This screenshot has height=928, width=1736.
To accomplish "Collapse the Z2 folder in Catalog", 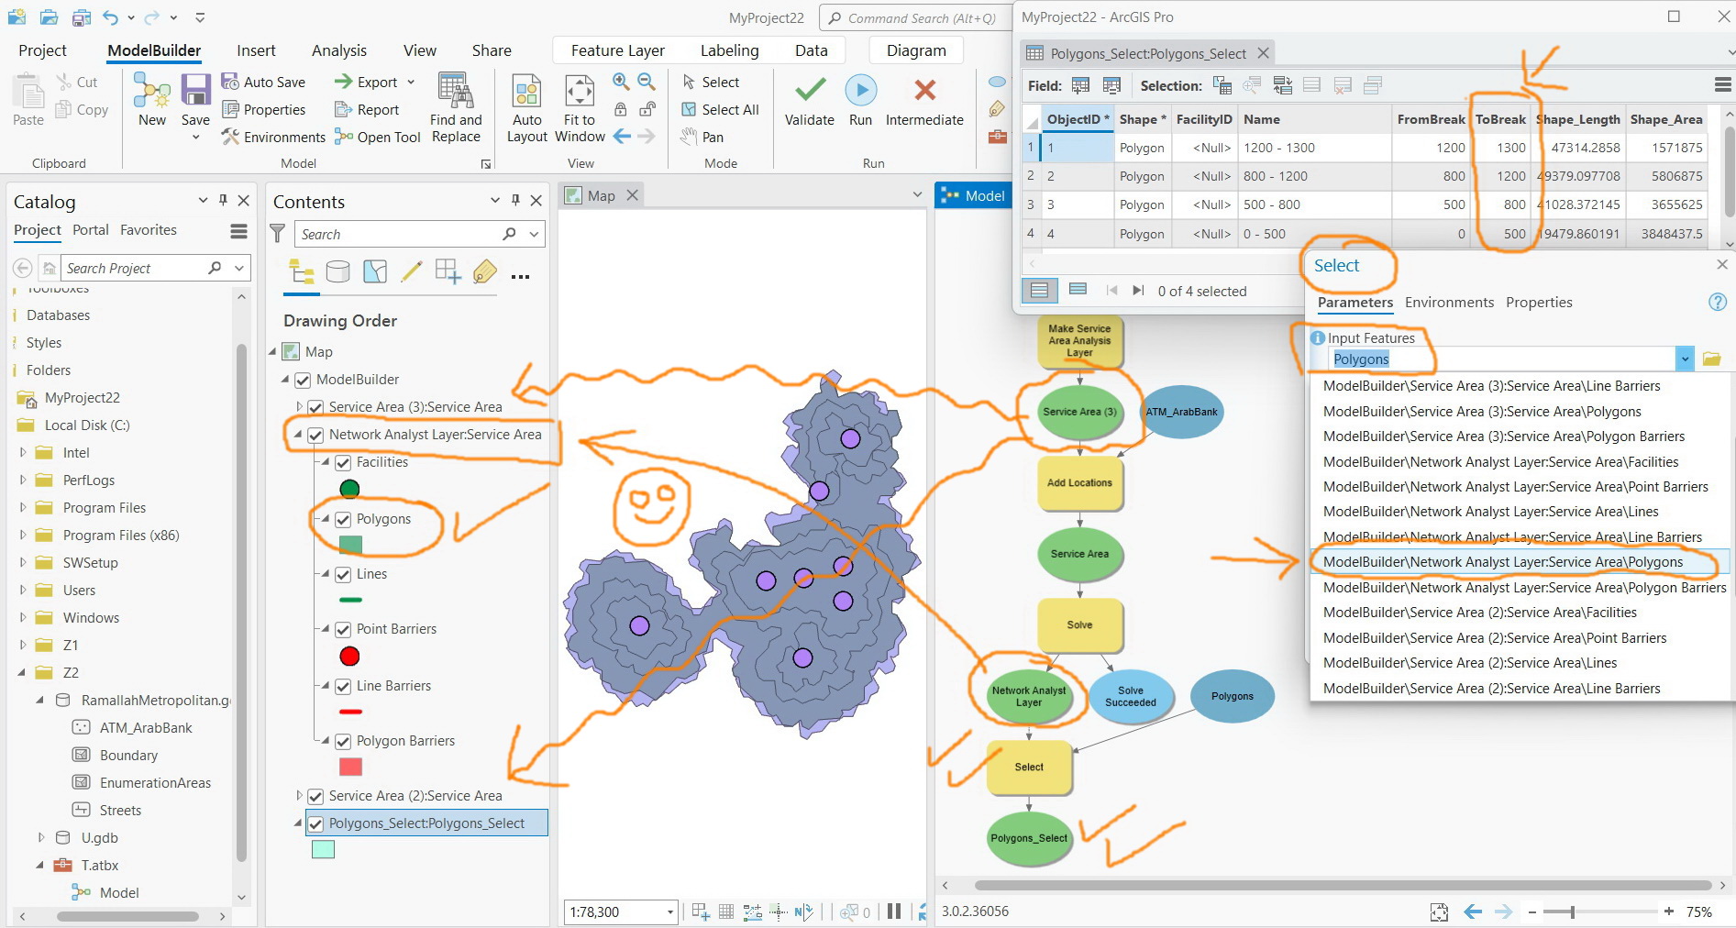I will click(22, 672).
